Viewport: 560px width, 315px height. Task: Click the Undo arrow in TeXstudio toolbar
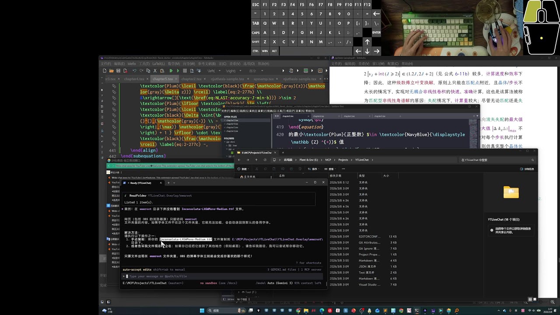[134, 71]
